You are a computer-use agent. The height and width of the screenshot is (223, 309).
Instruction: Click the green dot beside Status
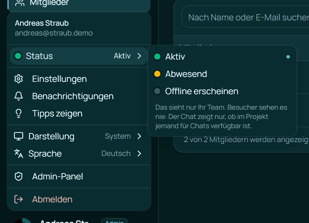(18, 56)
